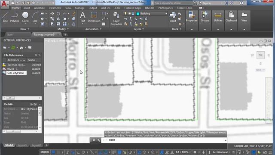Click the Scale tool icon
The width and height of the screenshot is (275, 155).
pyautogui.click(x=58, y=24)
